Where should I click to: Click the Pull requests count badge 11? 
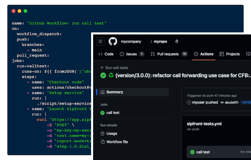click(x=185, y=54)
